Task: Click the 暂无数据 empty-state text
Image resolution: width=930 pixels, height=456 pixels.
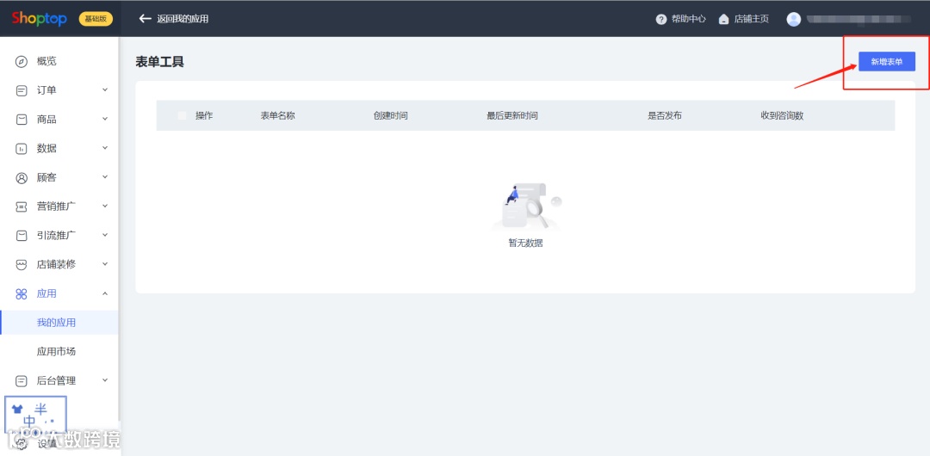Action: click(x=525, y=243)
